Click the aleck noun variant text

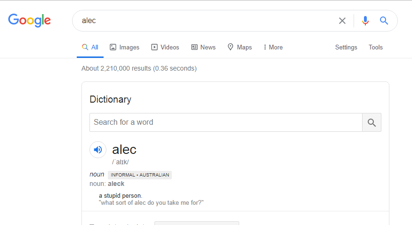tap(116, 184)
